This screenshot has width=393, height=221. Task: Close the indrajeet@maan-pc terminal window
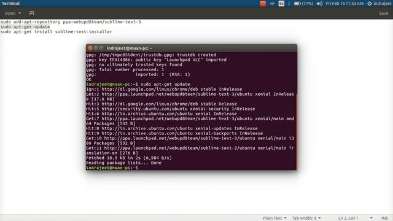[90, 48]
